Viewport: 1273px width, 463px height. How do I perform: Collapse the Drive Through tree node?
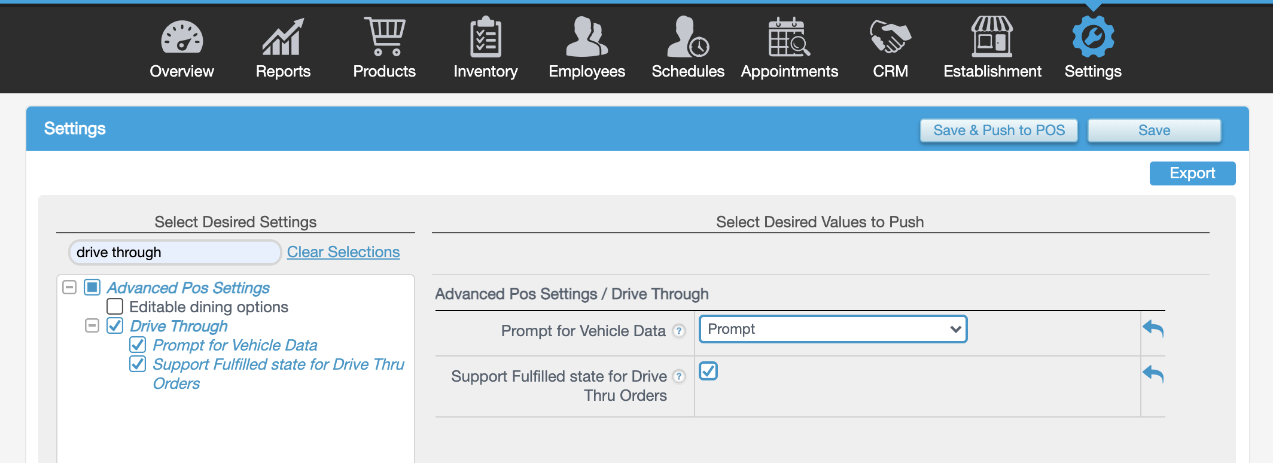coord(92,326)
